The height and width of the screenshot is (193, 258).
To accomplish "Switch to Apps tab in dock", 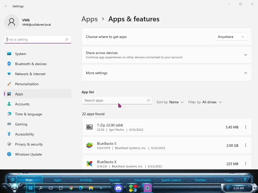I will [x=58, y=180].
